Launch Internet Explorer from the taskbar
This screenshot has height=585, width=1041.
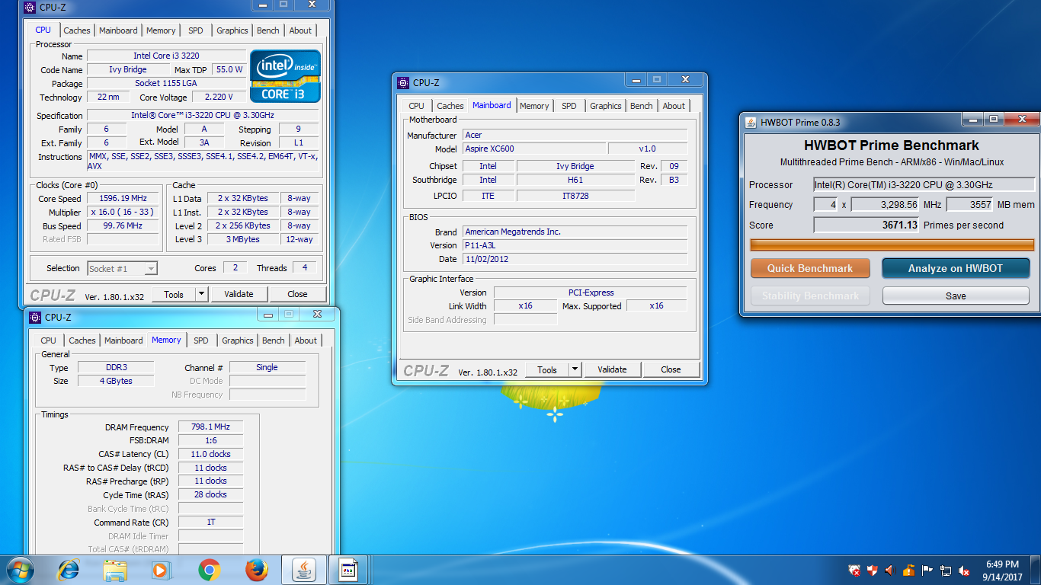(69, 570)
